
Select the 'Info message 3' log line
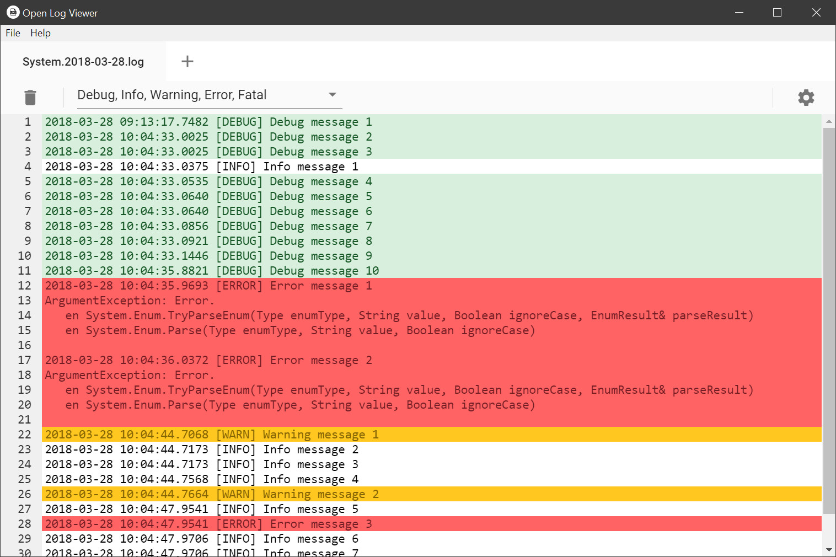(432, 464)
